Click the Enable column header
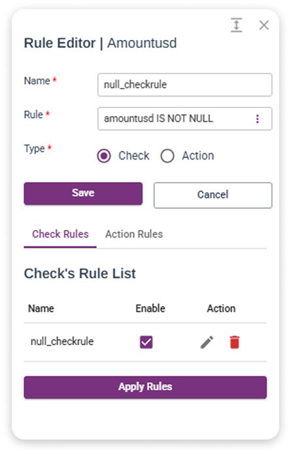This screenshot has width=291, height=454. click(150, 309)
